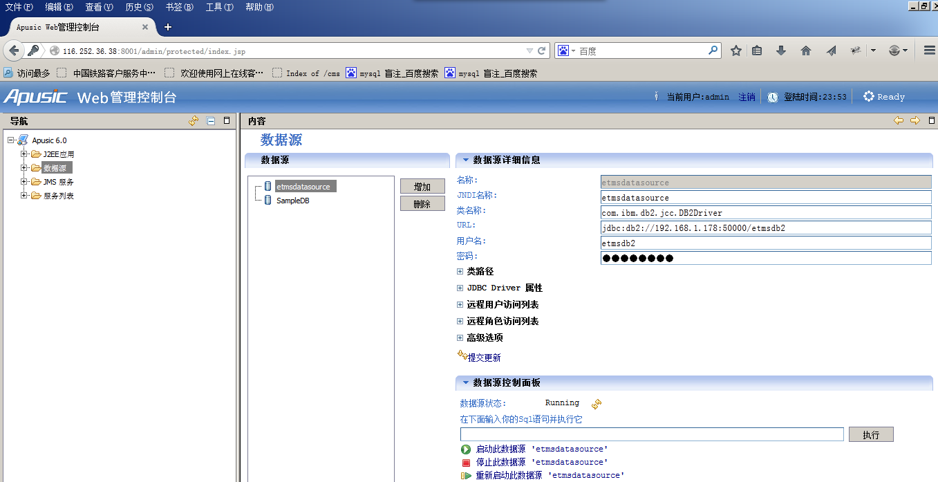The image size is (938, 482).
Task: Expand the 高级选项 section
Action: [x=460, y=338]
